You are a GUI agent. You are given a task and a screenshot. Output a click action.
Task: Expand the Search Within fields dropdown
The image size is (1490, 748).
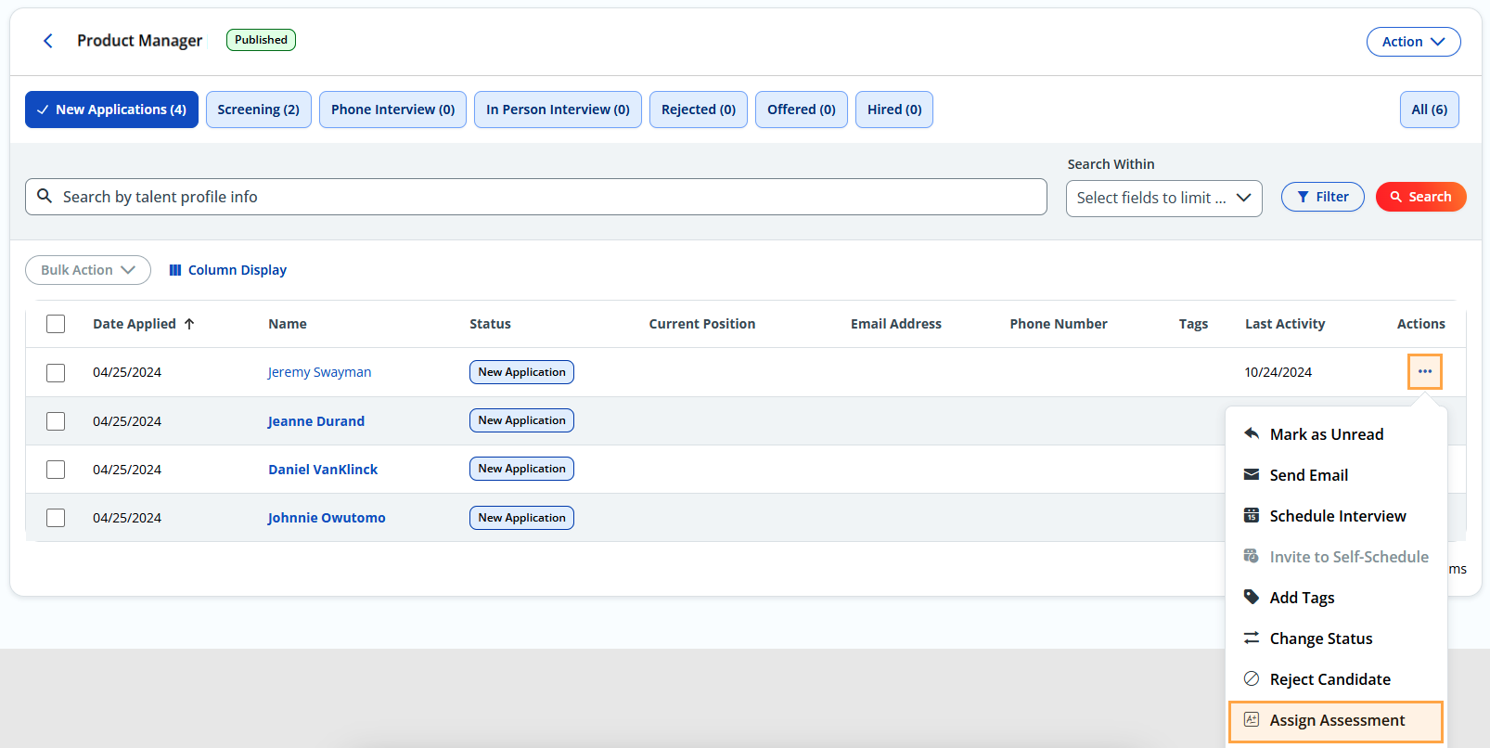[x=1163, y=198]
